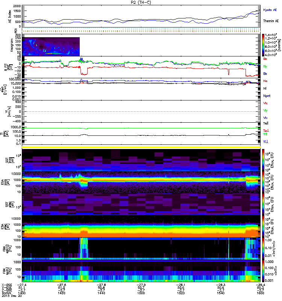Click the SST Eflux color bar
282x301 pixels.
pos(264,159)
